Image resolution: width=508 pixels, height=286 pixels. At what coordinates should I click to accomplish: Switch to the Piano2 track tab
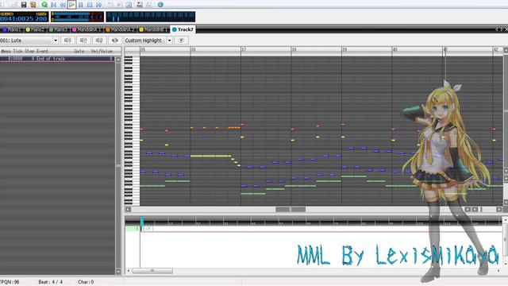pyautogui.click(x=35, y=29)
